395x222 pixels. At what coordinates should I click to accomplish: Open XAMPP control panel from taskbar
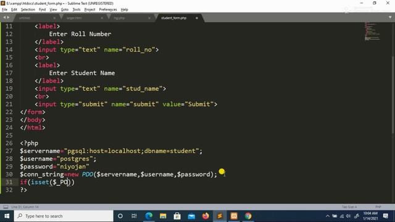point(234,216)
